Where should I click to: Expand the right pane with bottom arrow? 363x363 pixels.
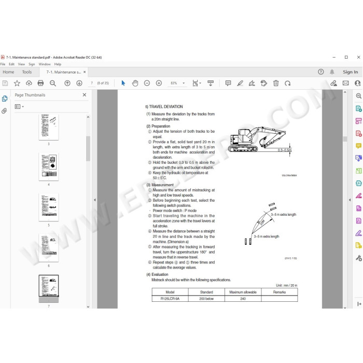[359, 304]
